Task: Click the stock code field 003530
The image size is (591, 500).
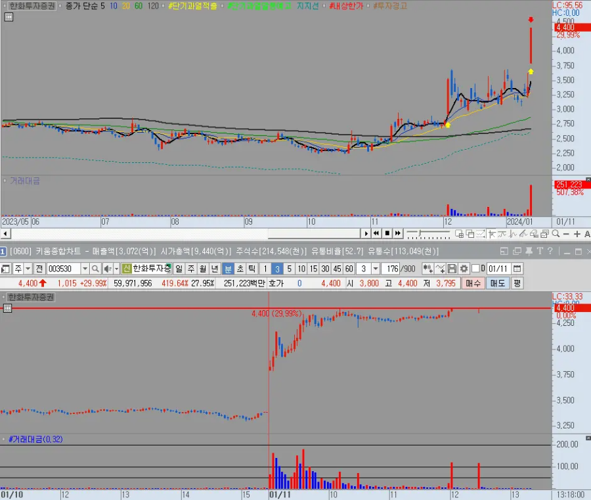Action: [63, 269]
